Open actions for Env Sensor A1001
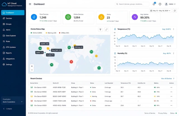Image resolution: width=179 pixels, height=116 pixels. [x=171, y=87]
